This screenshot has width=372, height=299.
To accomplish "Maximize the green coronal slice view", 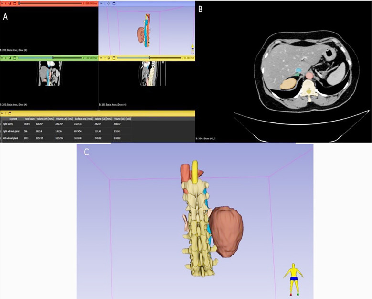I will [x=15, y=58].
